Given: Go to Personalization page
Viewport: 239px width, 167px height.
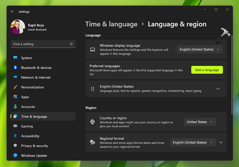Looking at the screenshot, I should click(32, 87).
